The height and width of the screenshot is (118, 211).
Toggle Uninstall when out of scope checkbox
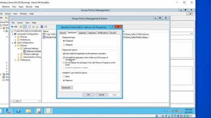(64, 58)
